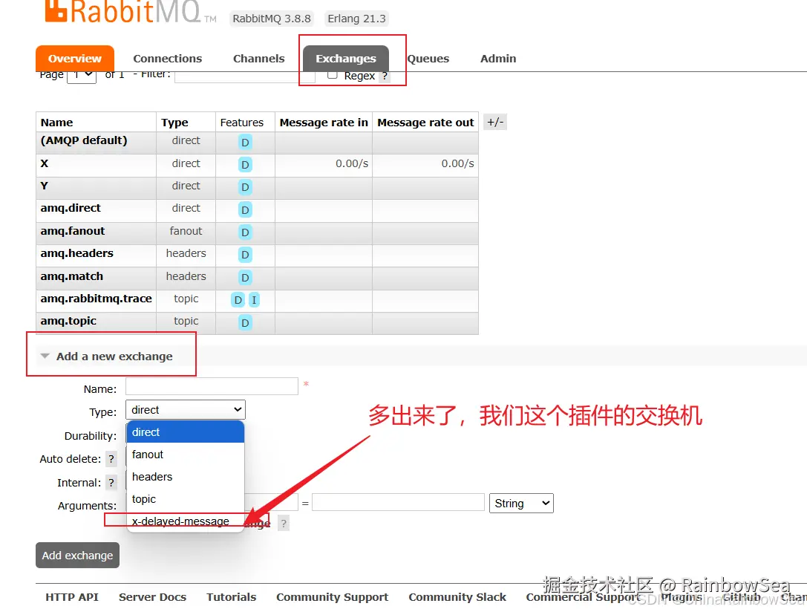Click the Features column header
The image size is (807, 612).
[x=242, y=123]
